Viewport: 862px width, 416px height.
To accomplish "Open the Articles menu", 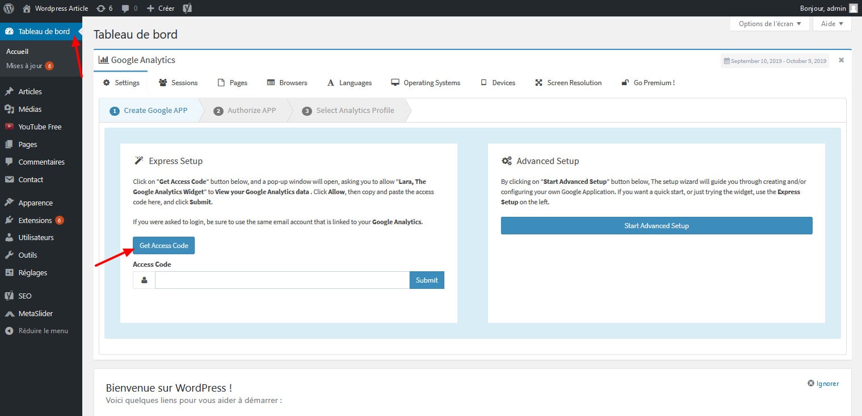I will point(41,91).
